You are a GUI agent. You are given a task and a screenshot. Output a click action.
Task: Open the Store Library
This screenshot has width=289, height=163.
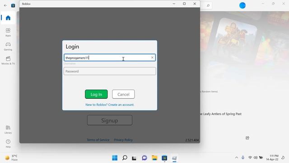8,129
